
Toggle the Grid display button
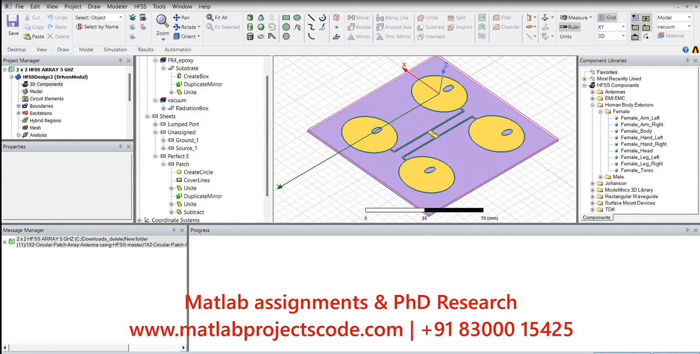click(607, 18)
